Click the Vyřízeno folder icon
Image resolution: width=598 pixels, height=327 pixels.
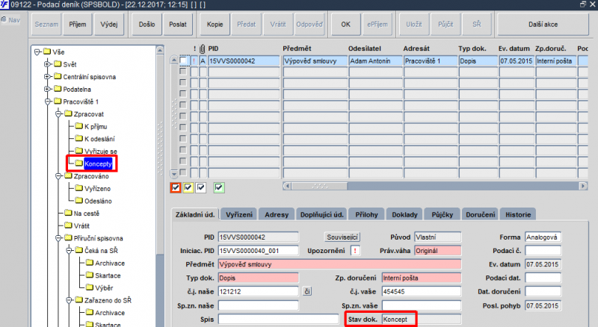click(x=79, y=188)
